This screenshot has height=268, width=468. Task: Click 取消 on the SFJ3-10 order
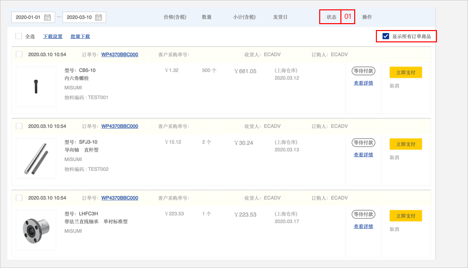coord(394,158)
